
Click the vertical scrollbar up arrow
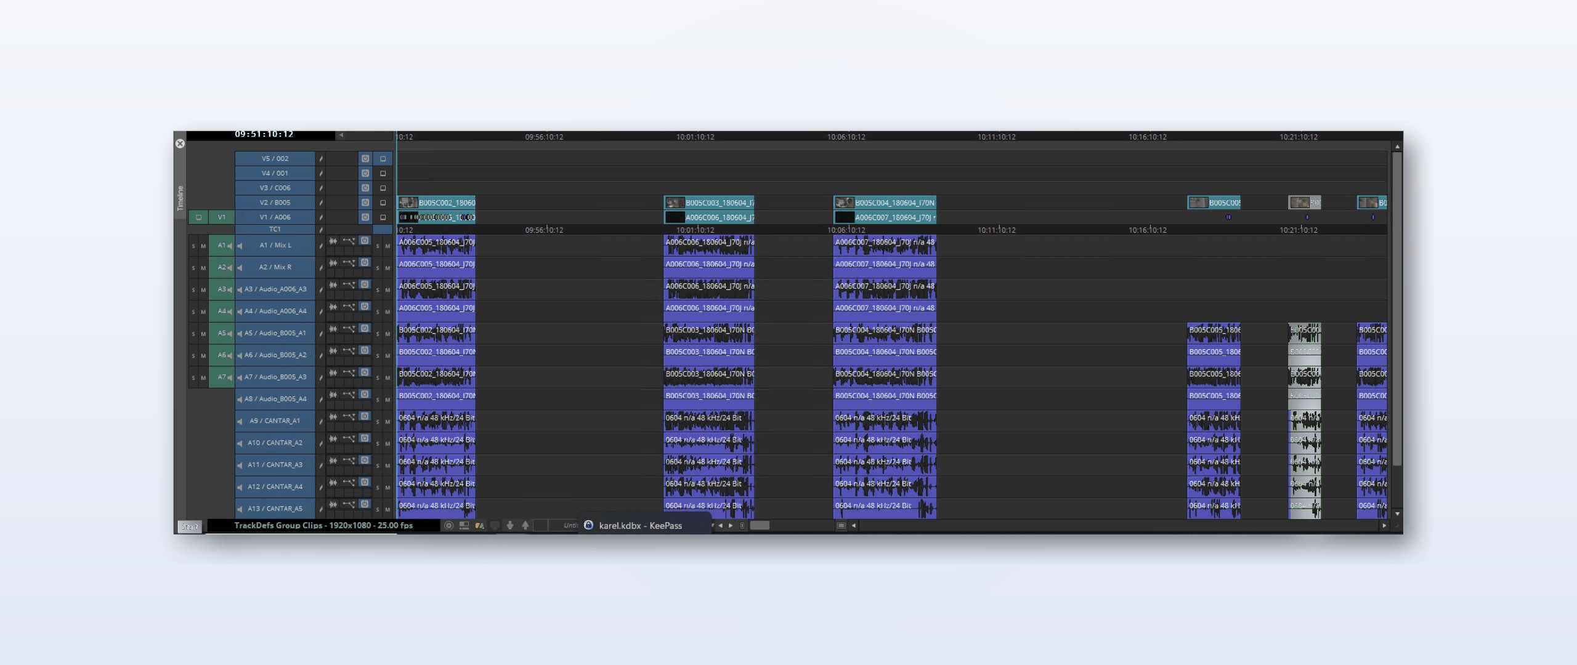tap(1397, 147)
